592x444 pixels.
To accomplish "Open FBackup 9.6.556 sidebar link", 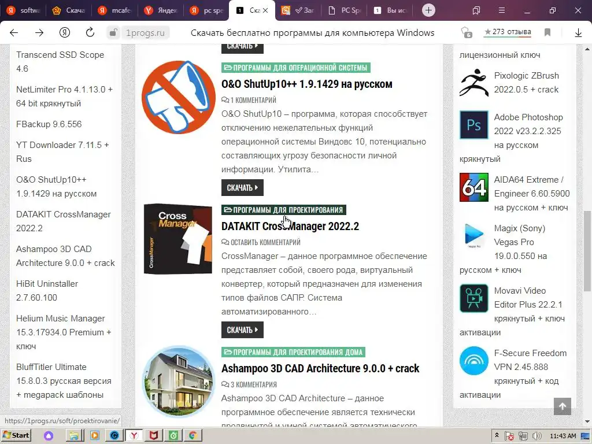I will [49, 124].
